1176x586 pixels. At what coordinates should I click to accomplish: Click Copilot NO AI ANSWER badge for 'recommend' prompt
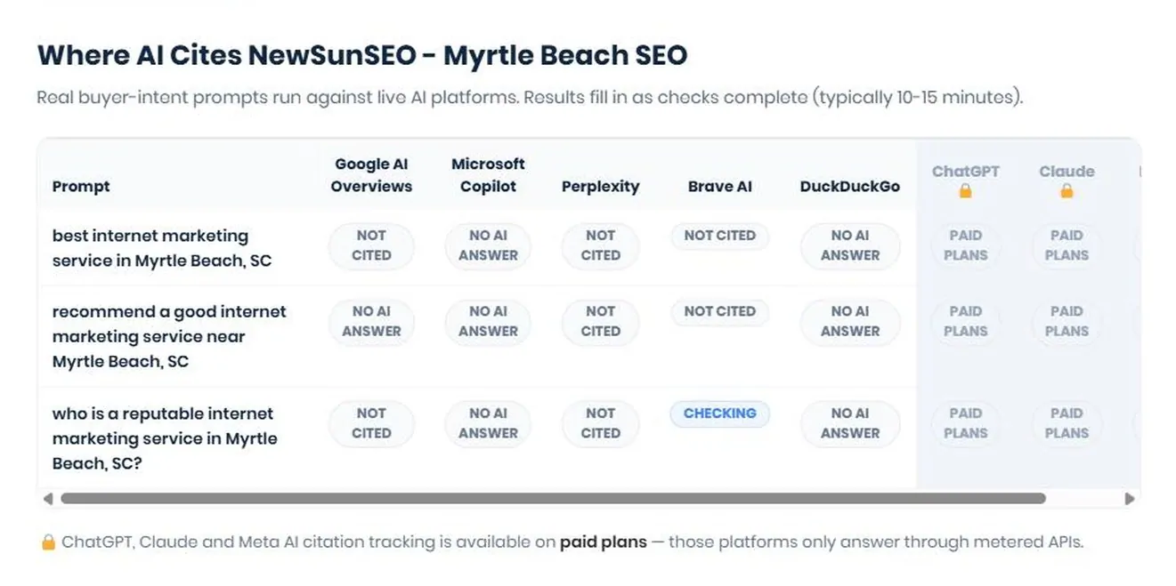tap(488, 321)
